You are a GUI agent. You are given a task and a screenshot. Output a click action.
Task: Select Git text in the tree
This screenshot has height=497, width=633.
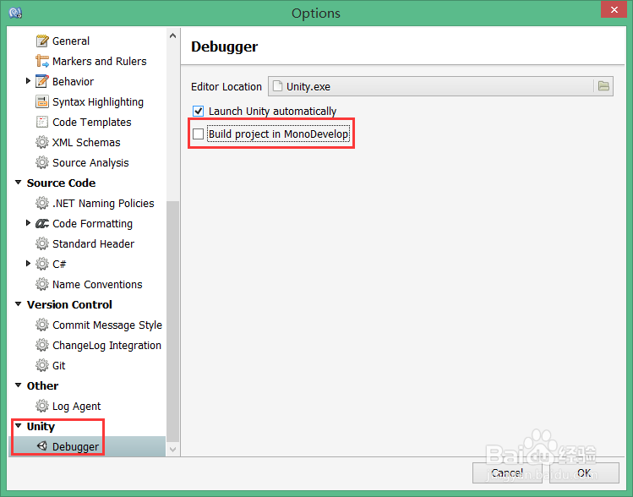coord(58,366)
